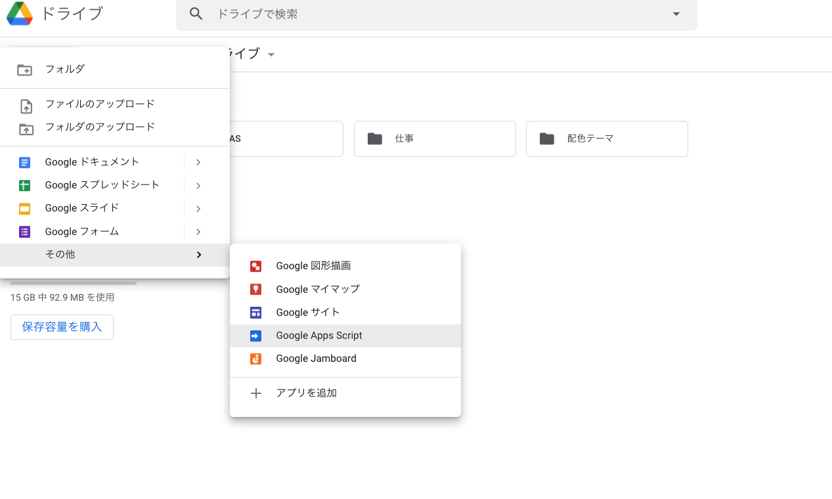This screenshot has height=499, width=832.
Task: Expand Google スライド submenu arrow
Action: click(198, 209)
